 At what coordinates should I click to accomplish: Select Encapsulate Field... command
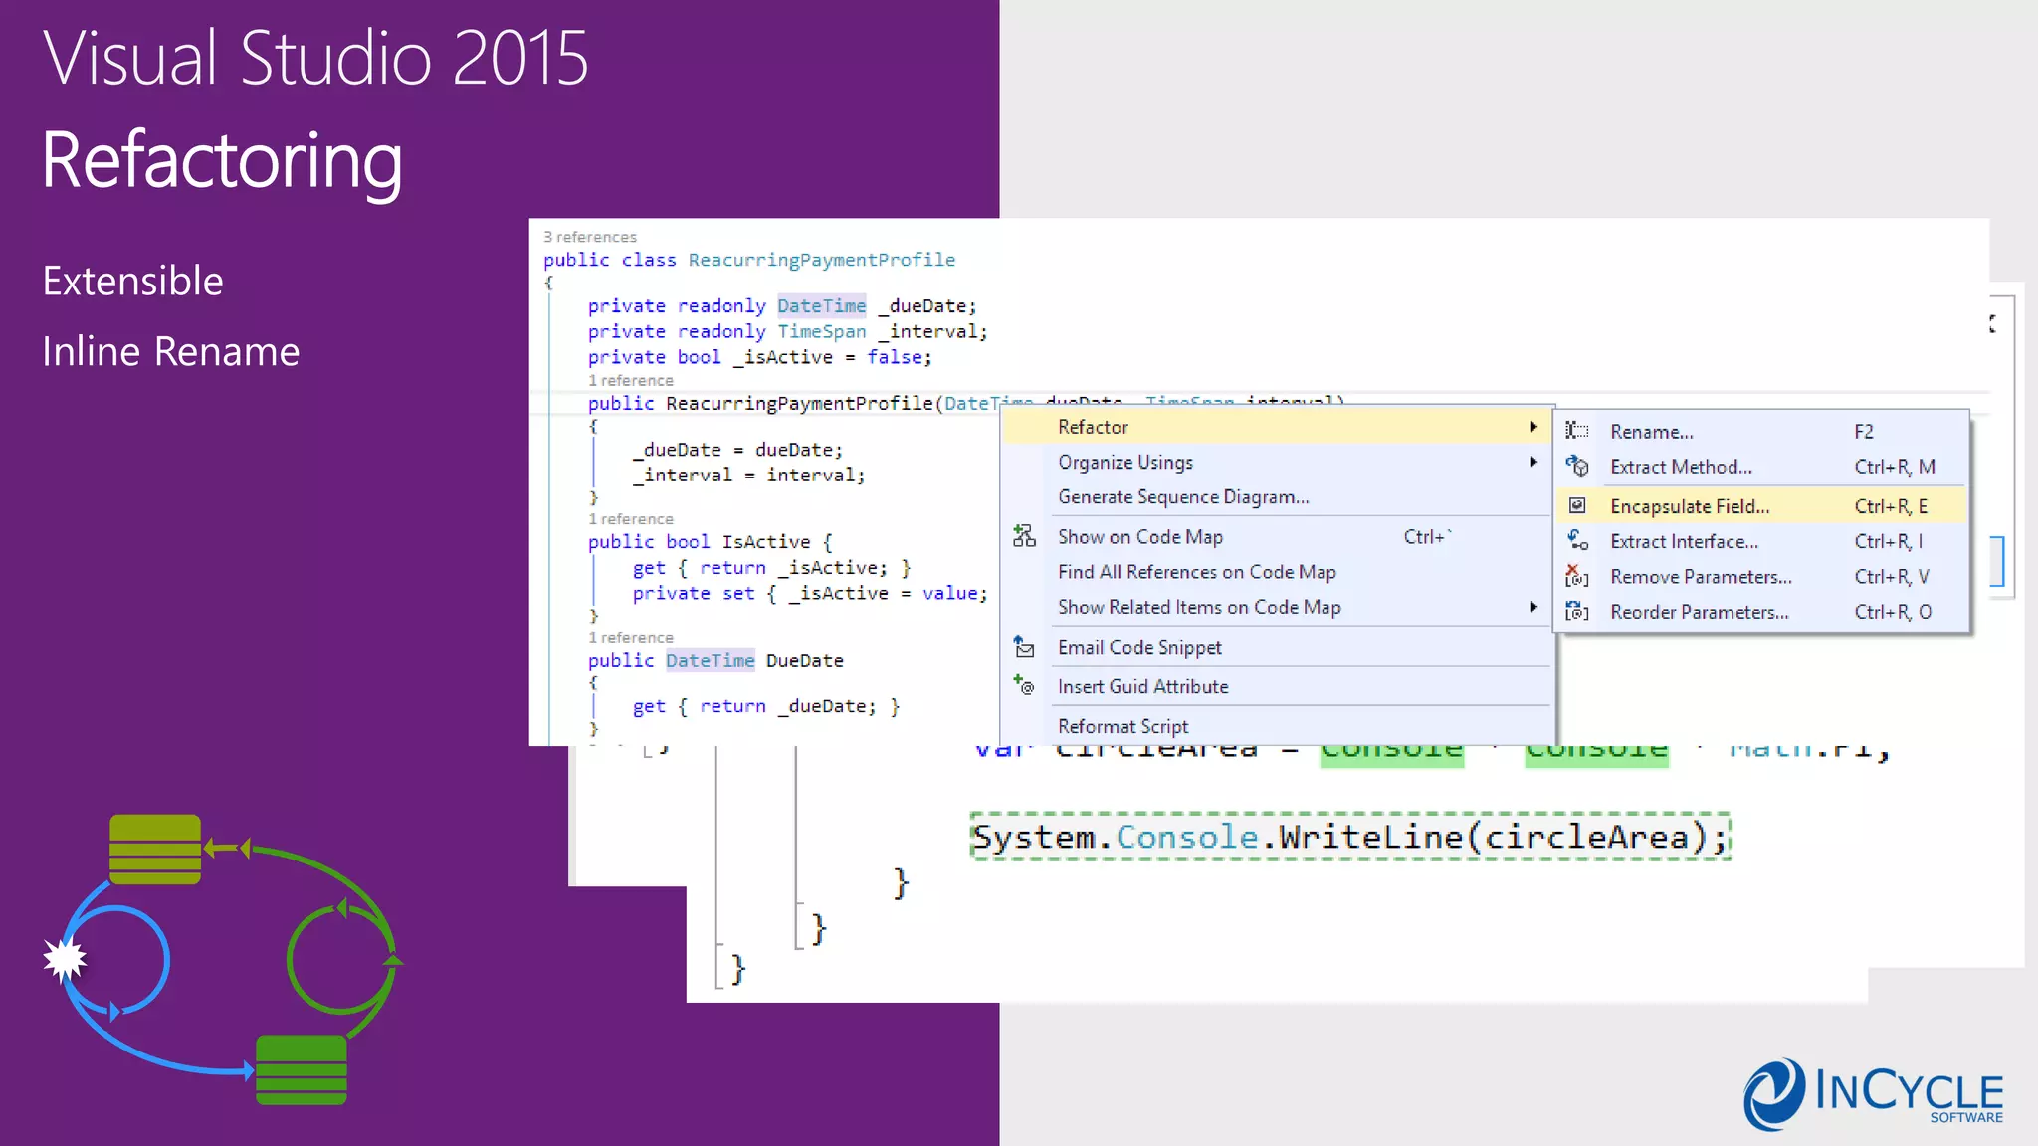click(1761, 505)
